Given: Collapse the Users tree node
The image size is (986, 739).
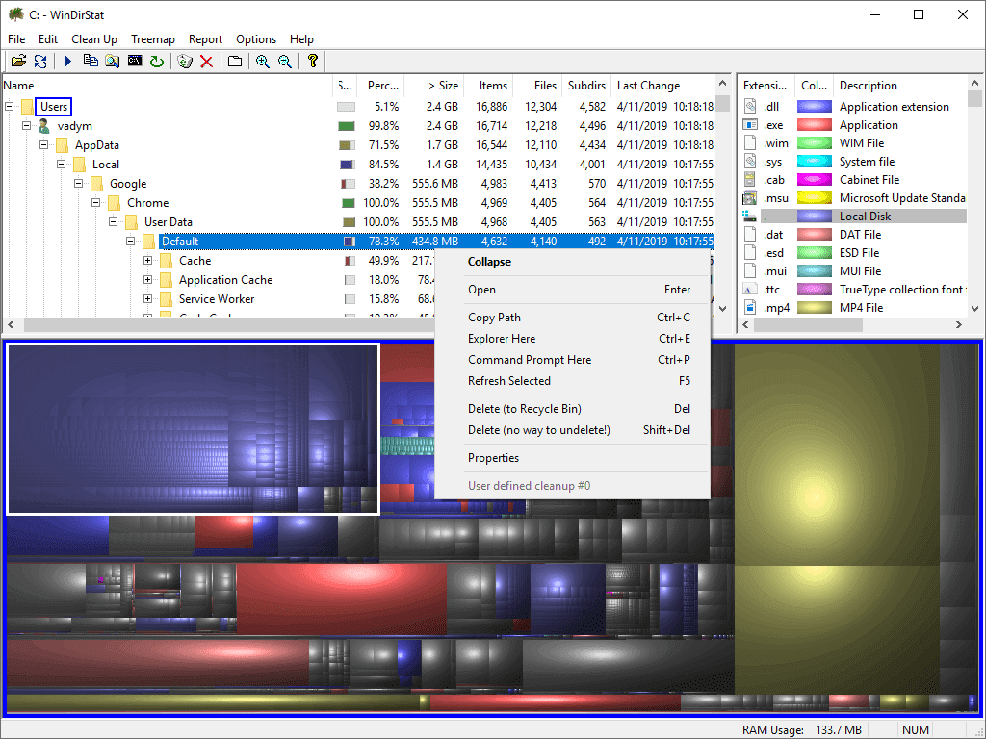Looking at the screenshot, I should [x=10, y=106].
